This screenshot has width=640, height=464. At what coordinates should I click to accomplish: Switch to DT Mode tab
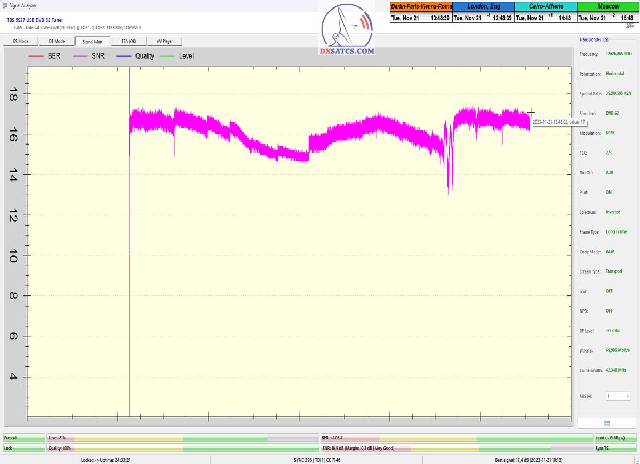(x=57, y=41)
